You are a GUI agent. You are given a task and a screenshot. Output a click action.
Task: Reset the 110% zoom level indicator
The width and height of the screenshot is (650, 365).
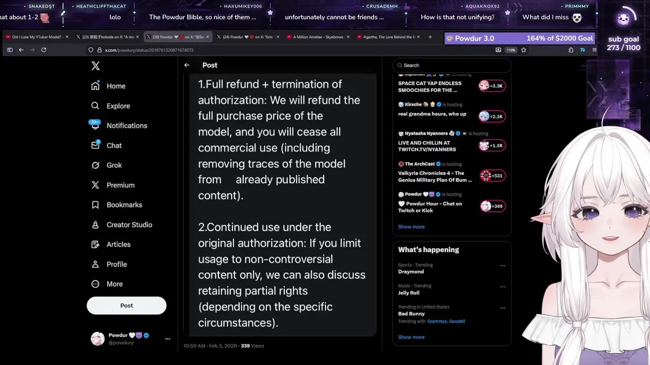point(511,50)
